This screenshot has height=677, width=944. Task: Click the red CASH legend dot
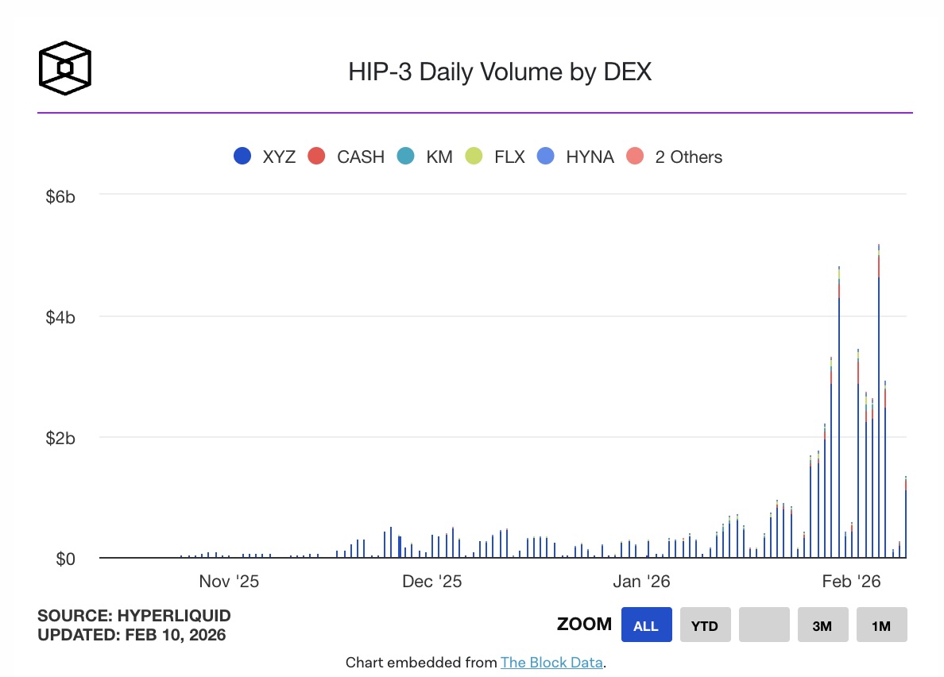[x=316, y=157]
